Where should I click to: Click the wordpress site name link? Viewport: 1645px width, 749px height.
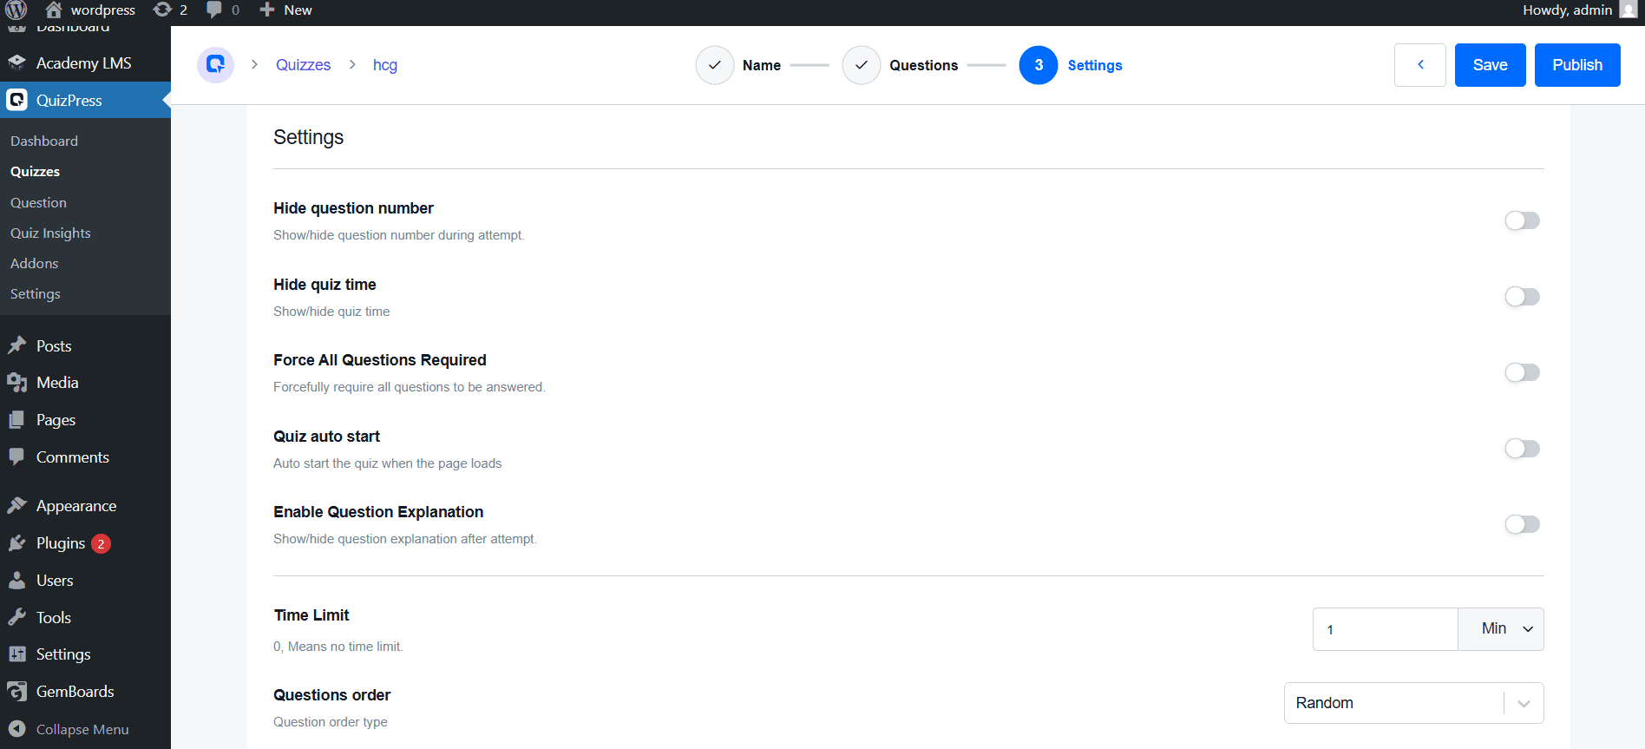pyautogui.click(x=102, y=10)
